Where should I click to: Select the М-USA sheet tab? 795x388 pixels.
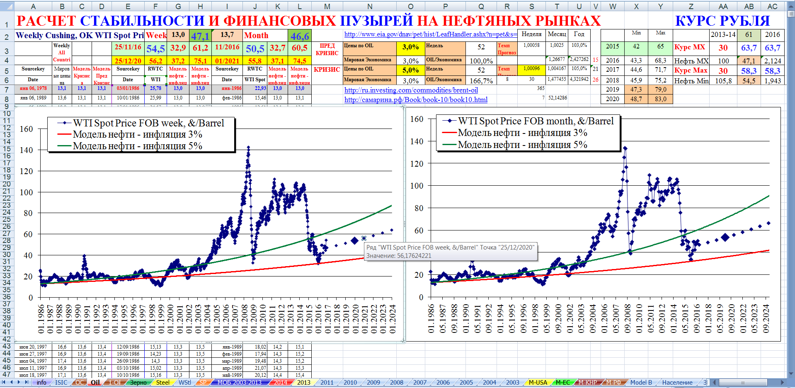pos(538,382)
